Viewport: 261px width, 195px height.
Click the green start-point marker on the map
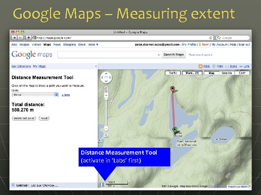pos(175,130)
